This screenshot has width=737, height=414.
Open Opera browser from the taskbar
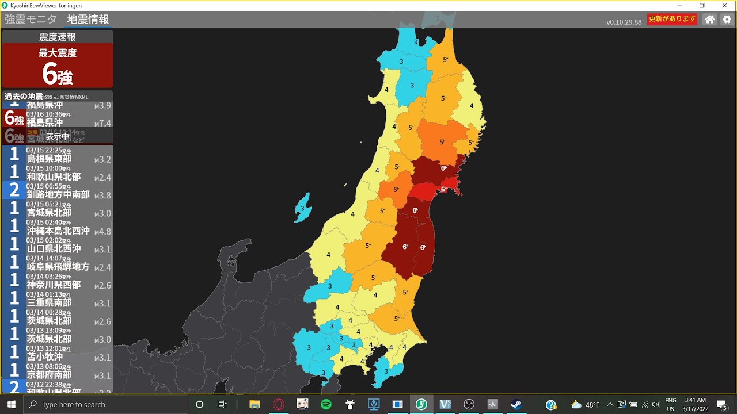coord(279,404)
